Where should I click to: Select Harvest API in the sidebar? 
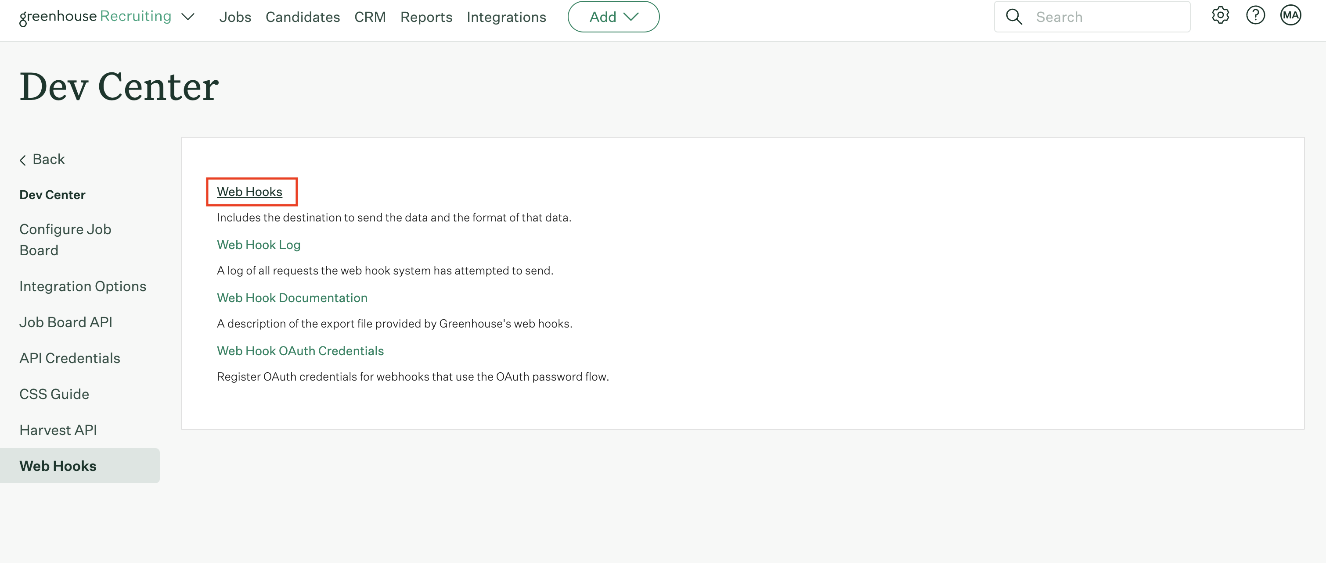tap(58, 430)
